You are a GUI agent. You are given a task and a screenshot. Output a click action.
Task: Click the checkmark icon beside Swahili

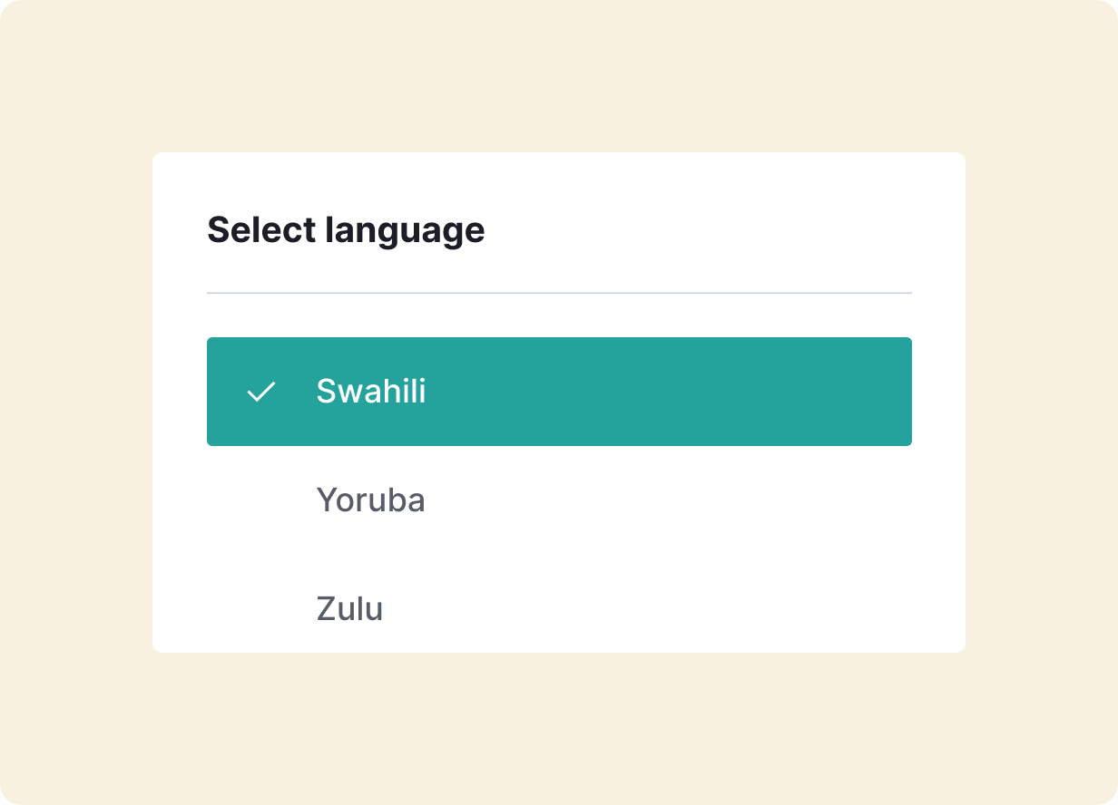point(261,392)
